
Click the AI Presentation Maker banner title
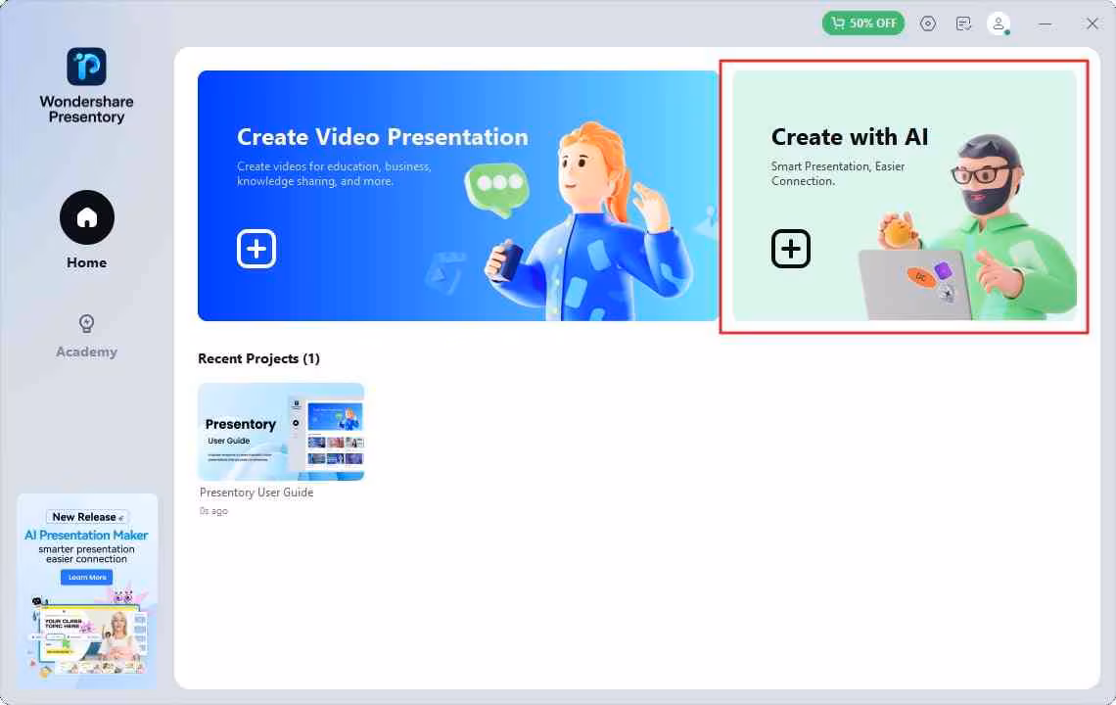tap(86, 535)
